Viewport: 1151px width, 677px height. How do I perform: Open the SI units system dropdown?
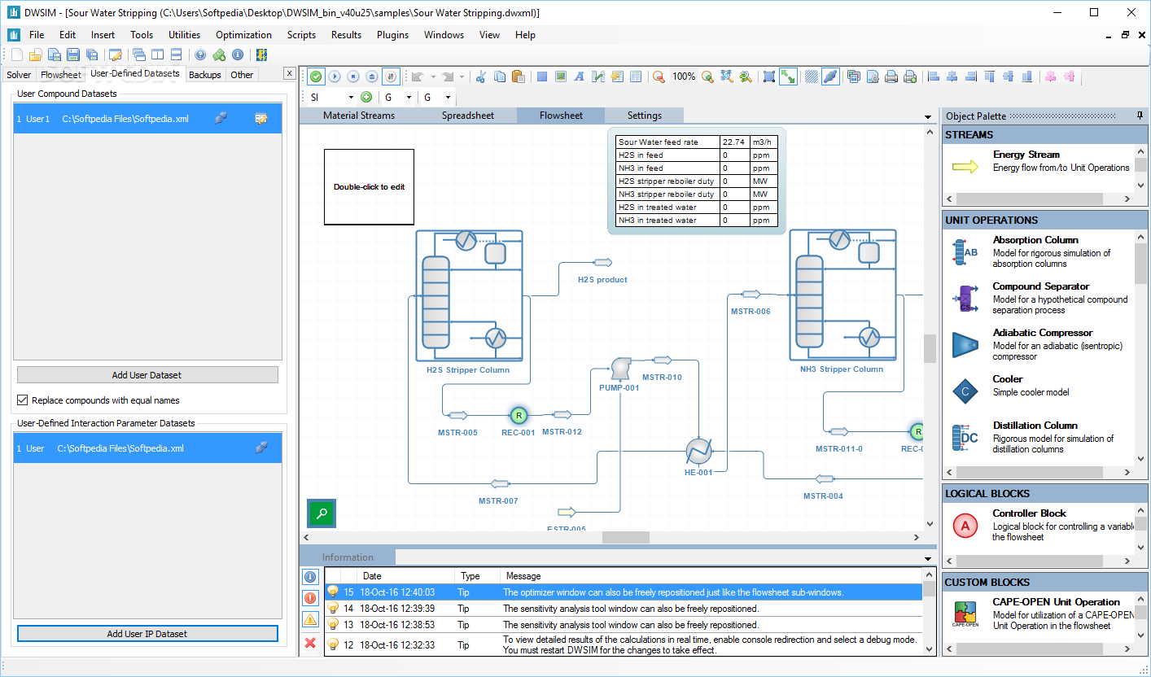point(351,97)
